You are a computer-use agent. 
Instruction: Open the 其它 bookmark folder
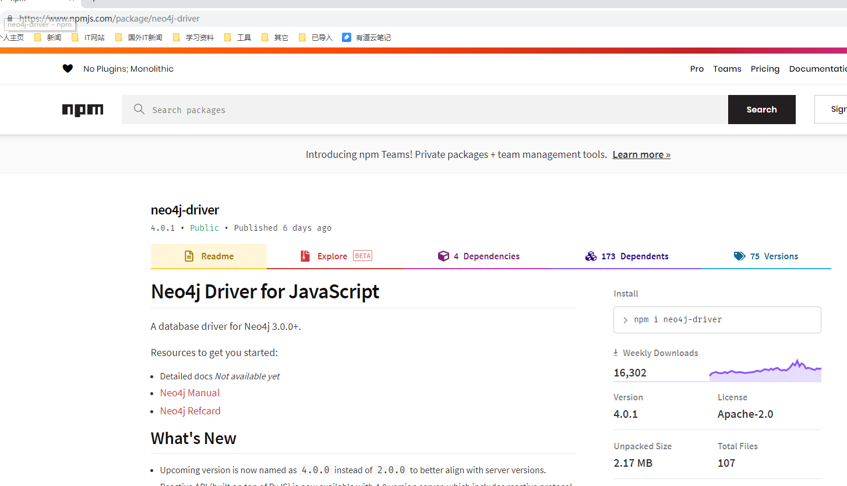click(x=275, y=37)
